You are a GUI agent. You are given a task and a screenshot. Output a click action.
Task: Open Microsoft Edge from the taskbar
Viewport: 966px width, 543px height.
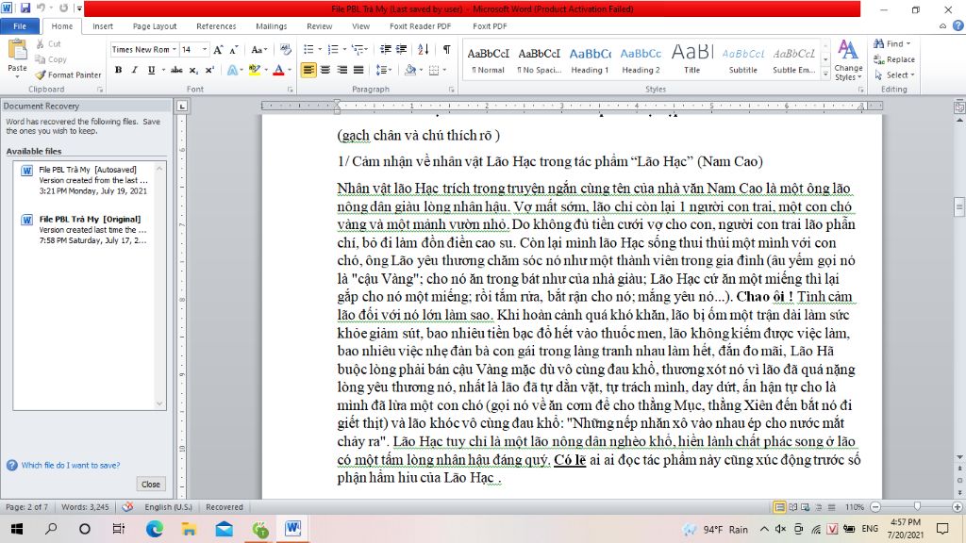[154, 528]
